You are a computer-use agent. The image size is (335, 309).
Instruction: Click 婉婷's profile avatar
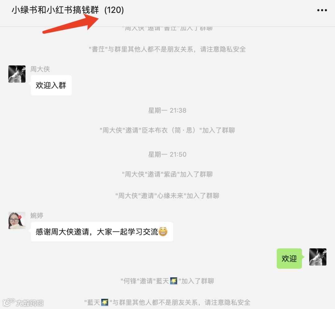click(x=17, y=220)
